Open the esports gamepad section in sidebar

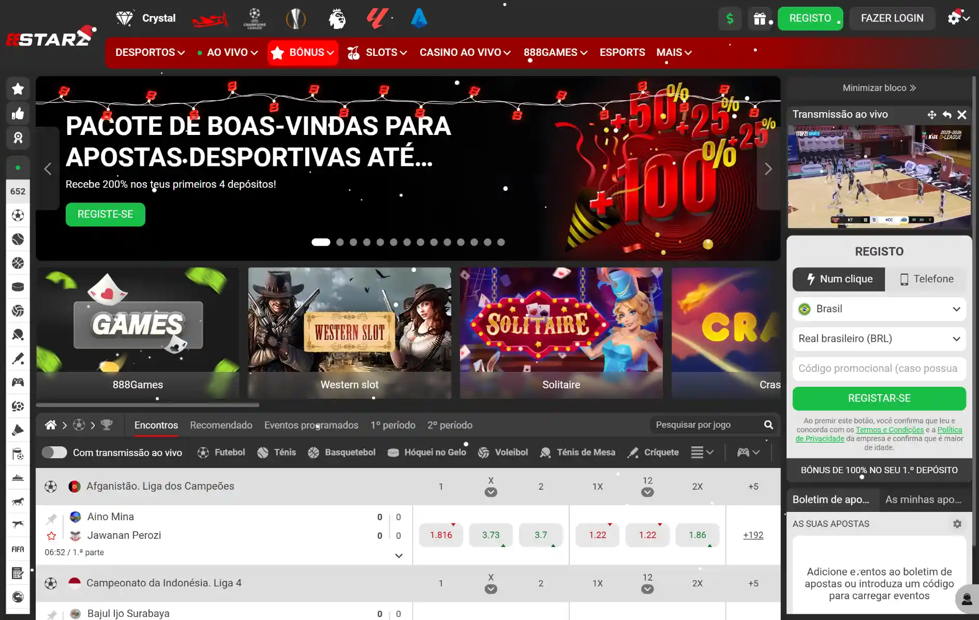tap(18, 382)
